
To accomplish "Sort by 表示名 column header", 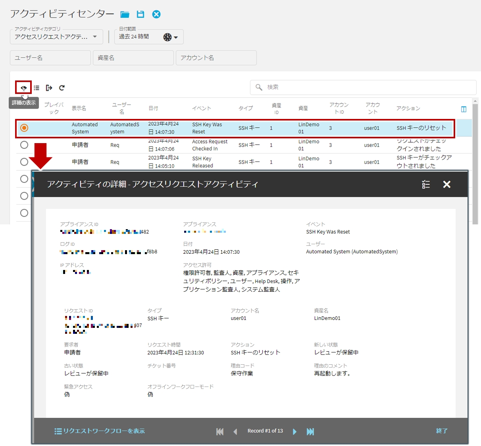I will 79,108.
